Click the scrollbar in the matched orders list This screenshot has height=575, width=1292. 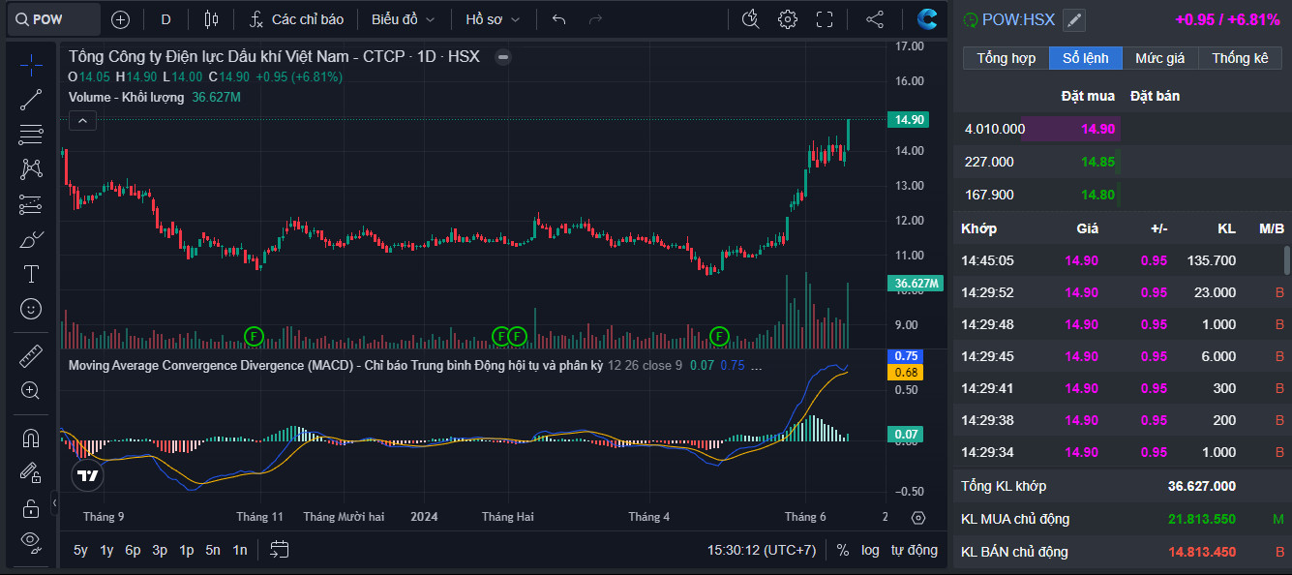1286,259
